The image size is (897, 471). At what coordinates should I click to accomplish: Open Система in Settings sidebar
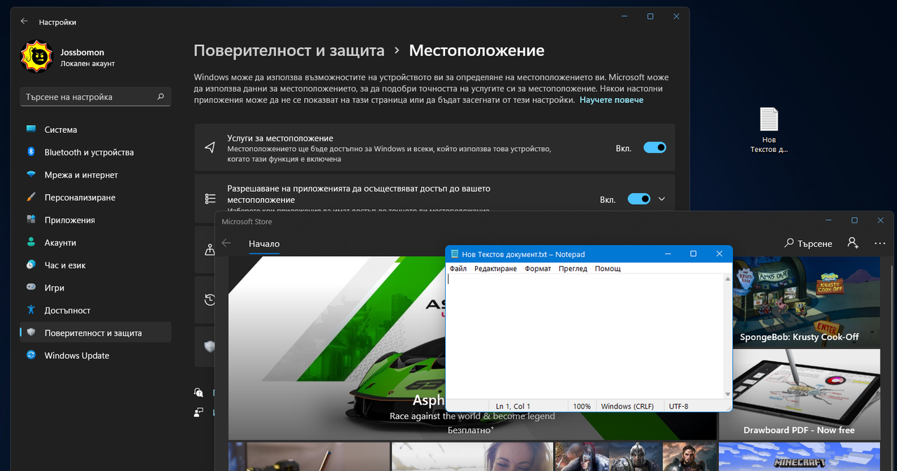[x=95, y=129]
